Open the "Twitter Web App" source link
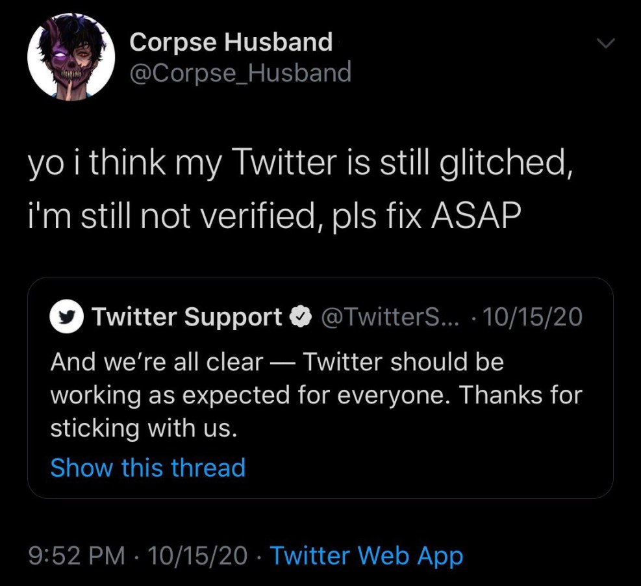The height and width of the screenshot is (586, 641). coord(366,555)
